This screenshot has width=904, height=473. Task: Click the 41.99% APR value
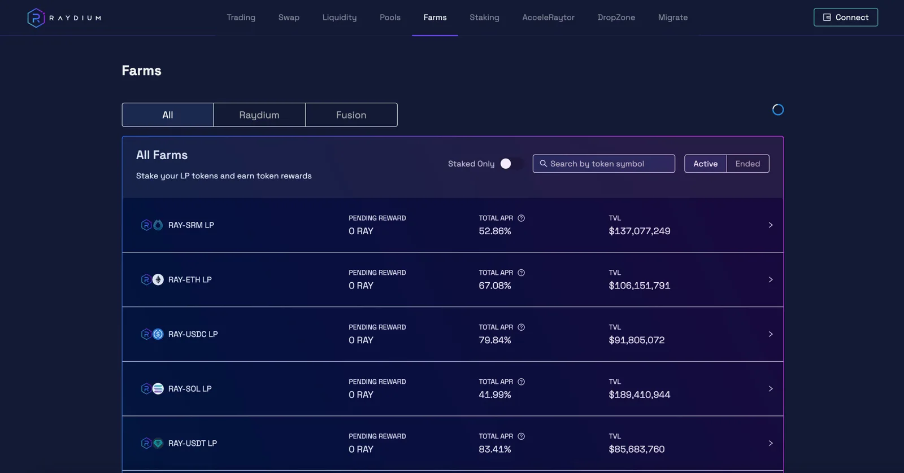[x=495, y=395]
